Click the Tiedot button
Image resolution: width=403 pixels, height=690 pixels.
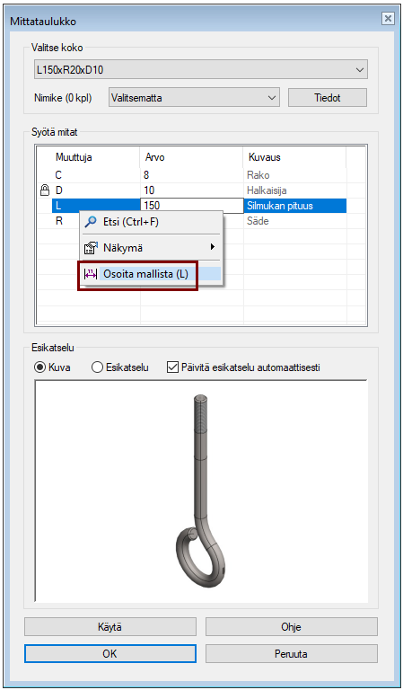[328, 98]
